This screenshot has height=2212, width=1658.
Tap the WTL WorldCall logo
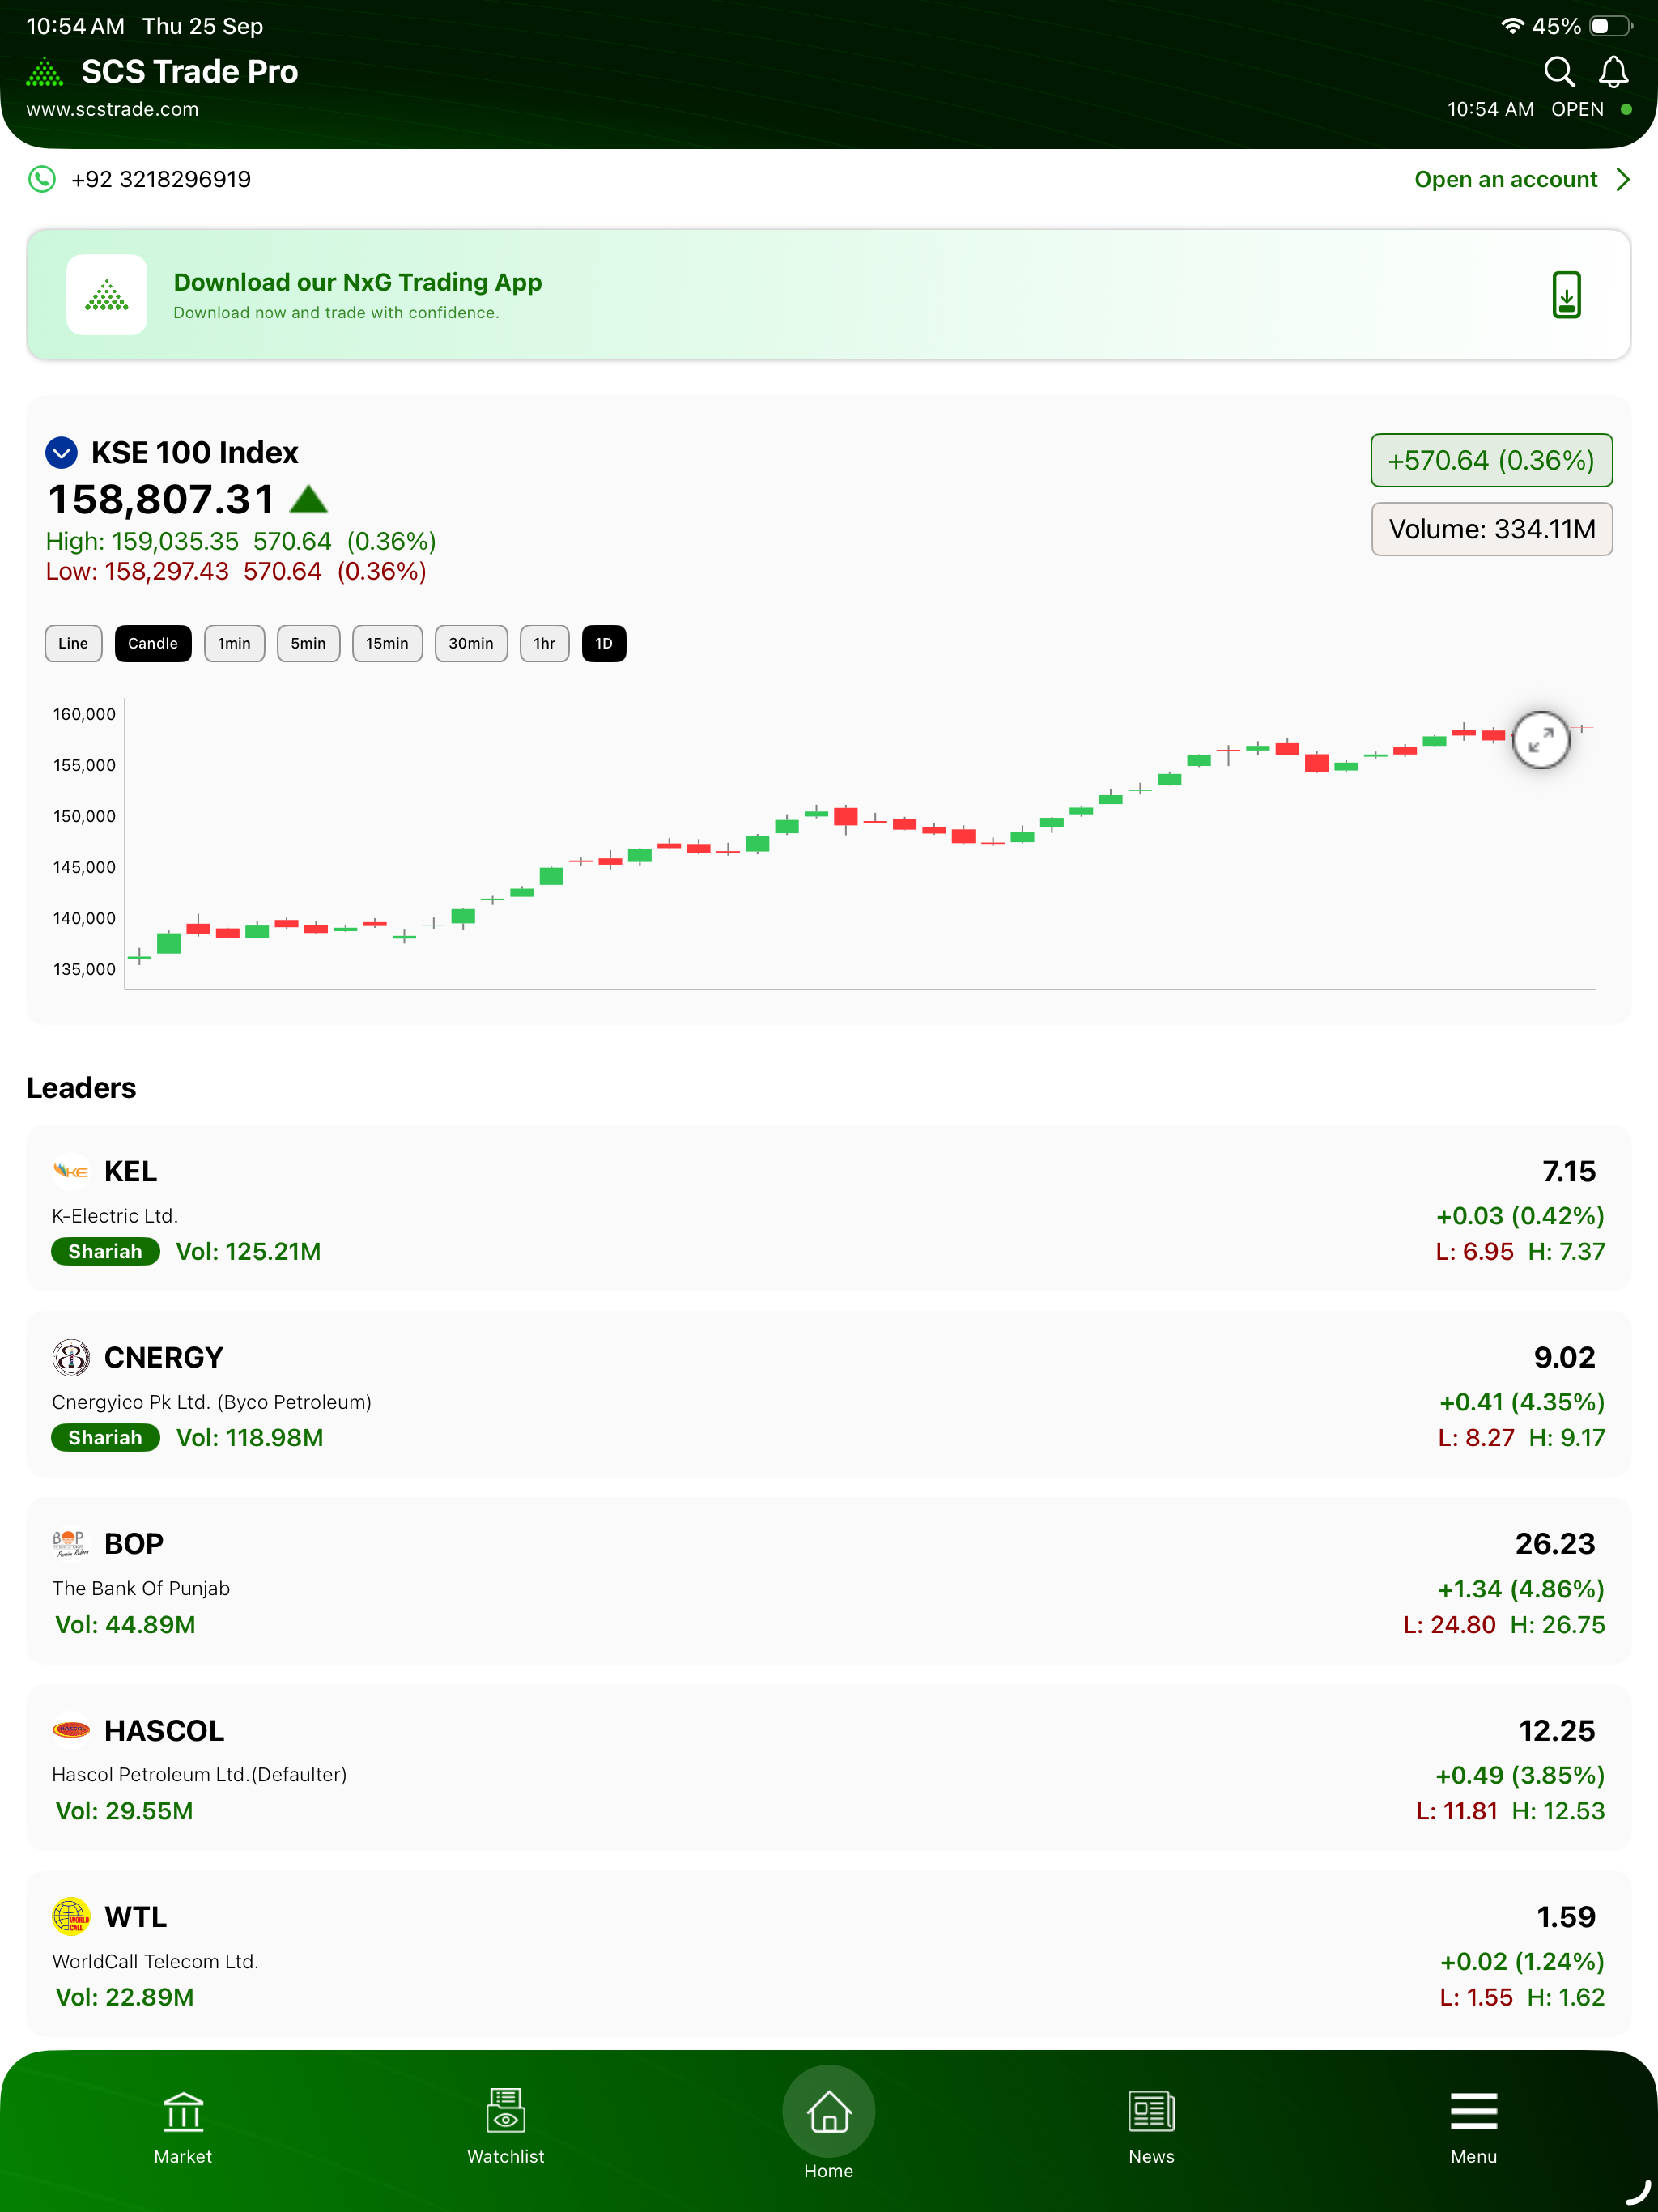pos(71,1916)
